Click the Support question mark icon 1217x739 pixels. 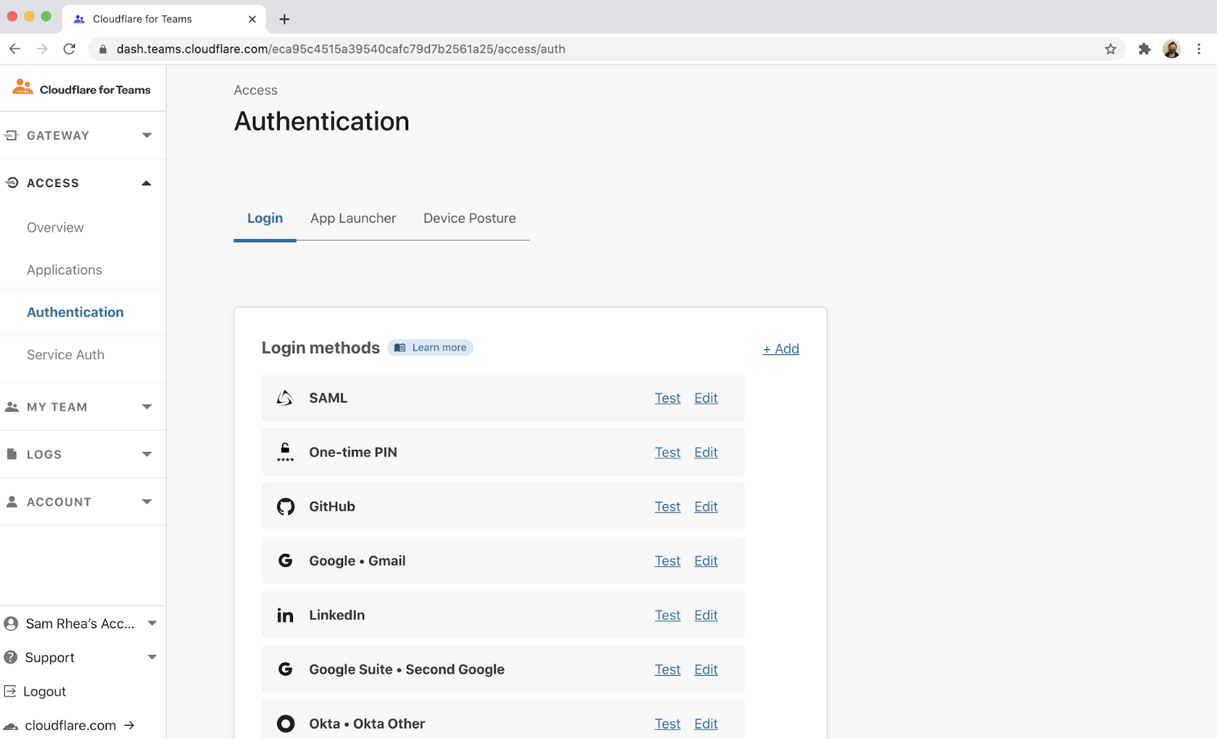coord(11,657)
